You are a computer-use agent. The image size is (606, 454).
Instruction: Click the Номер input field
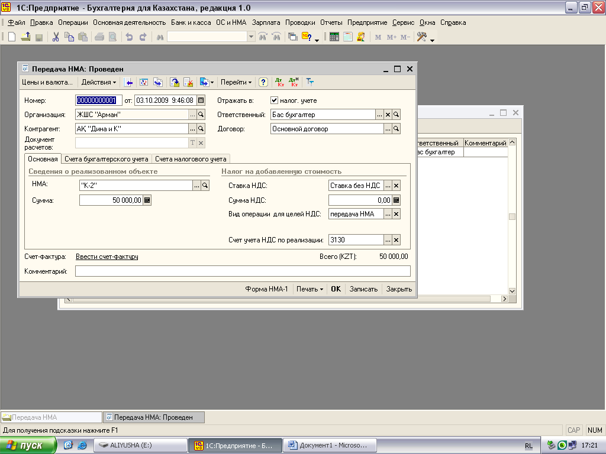point(99,100)
